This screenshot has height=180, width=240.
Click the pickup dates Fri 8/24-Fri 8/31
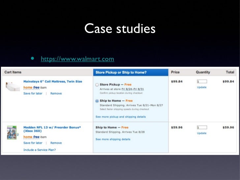133,89
